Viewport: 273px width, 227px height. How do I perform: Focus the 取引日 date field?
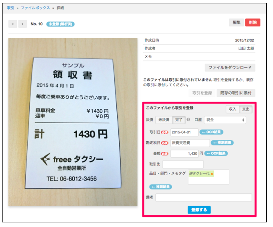184,132
